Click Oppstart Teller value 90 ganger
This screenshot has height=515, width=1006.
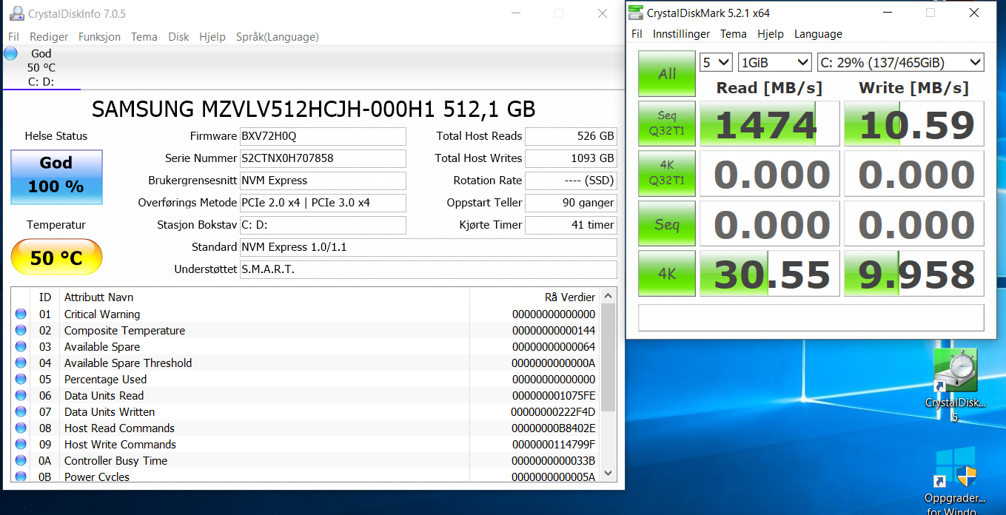coord(571,203)
